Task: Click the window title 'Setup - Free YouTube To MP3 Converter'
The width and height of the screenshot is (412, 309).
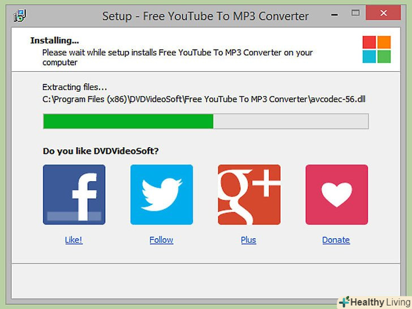Action: coord(205,16)
